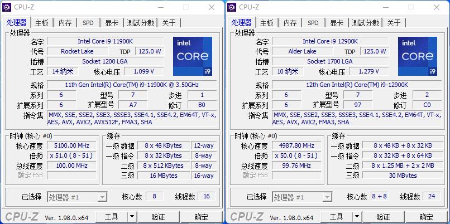Click the 8 x 512 KBytes L2 value
450x224 pixels.
tap(164, 165)
